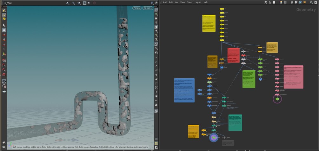Toggle point numbers display icon
Viewport: 319px width, 151px height.
[156, 70]
